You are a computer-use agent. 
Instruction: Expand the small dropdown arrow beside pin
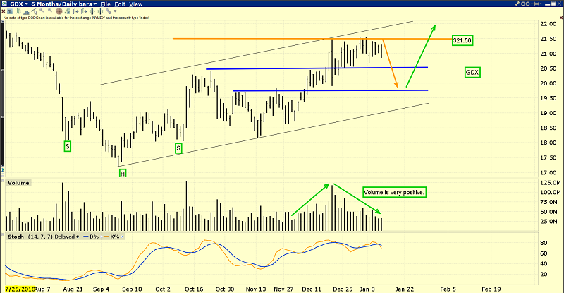click(x=541, y=4)
